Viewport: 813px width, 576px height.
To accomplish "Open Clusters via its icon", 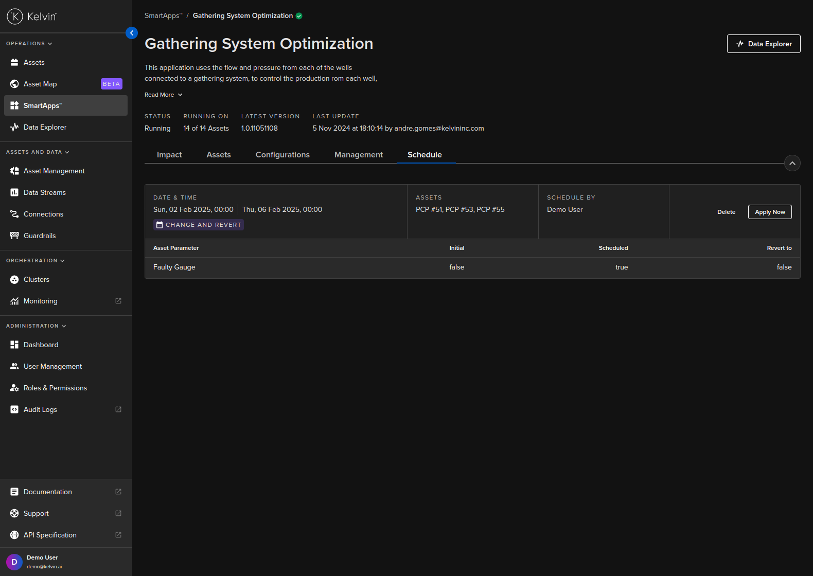I will (14, 279).
